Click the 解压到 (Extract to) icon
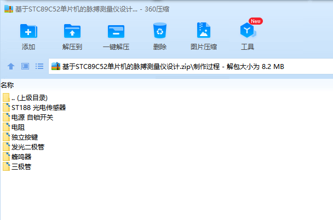 pyautogui.click(x=72, y=31)
